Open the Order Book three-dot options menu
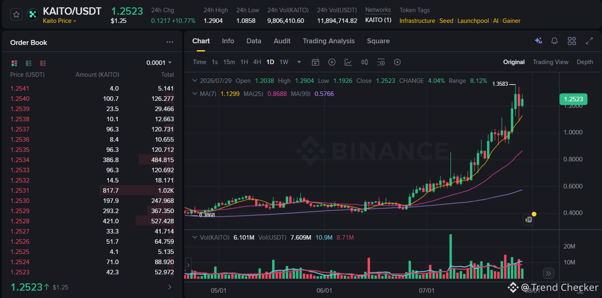This screenshot has width=602, height=298. [x=170, y=42]
